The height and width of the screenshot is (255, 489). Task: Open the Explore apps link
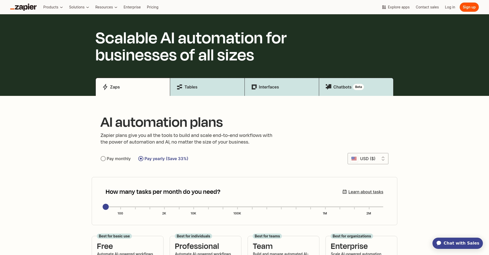[x=396, y=7]
